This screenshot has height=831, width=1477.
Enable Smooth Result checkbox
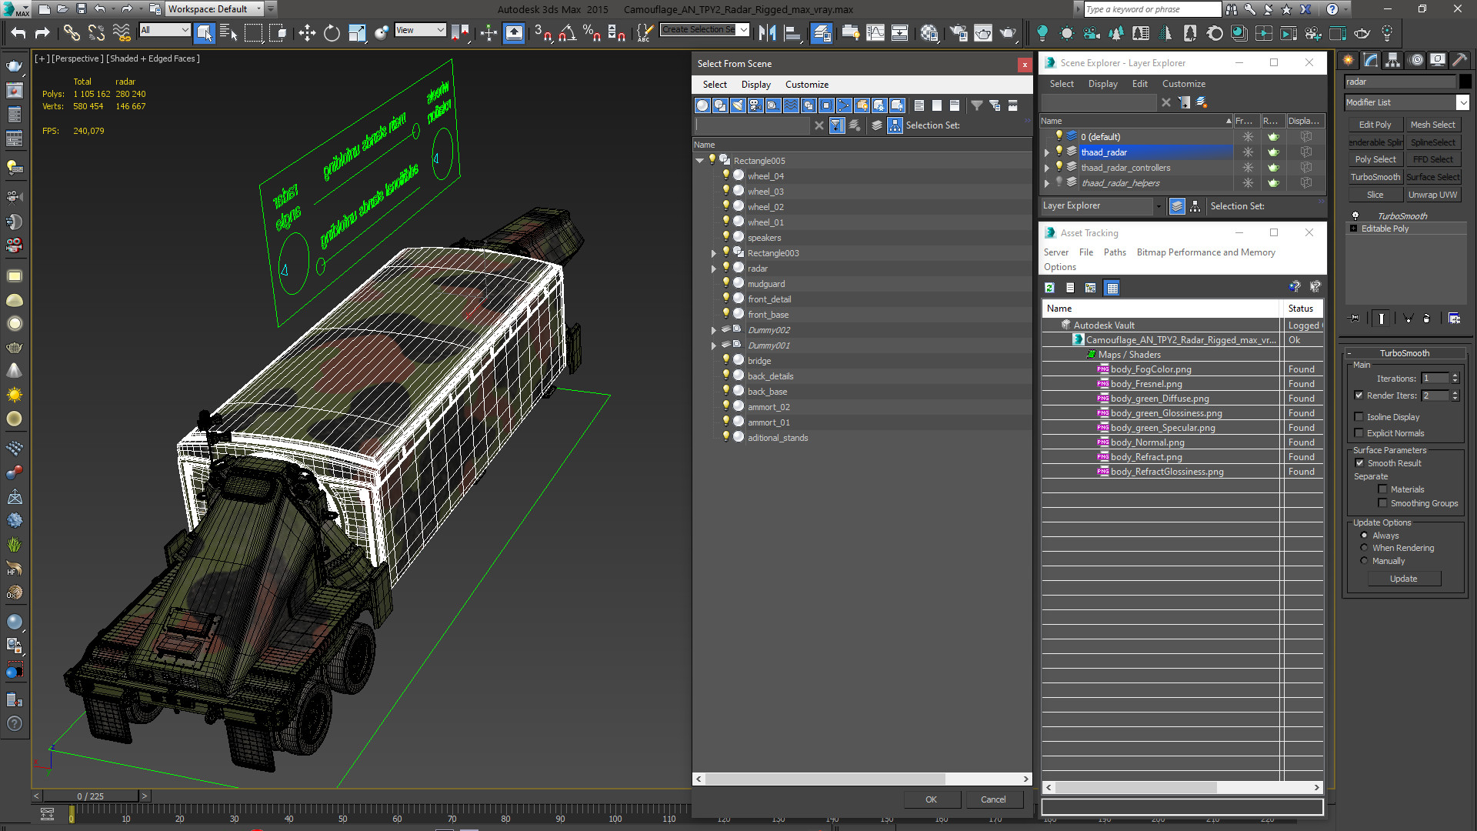(1360, 462)
